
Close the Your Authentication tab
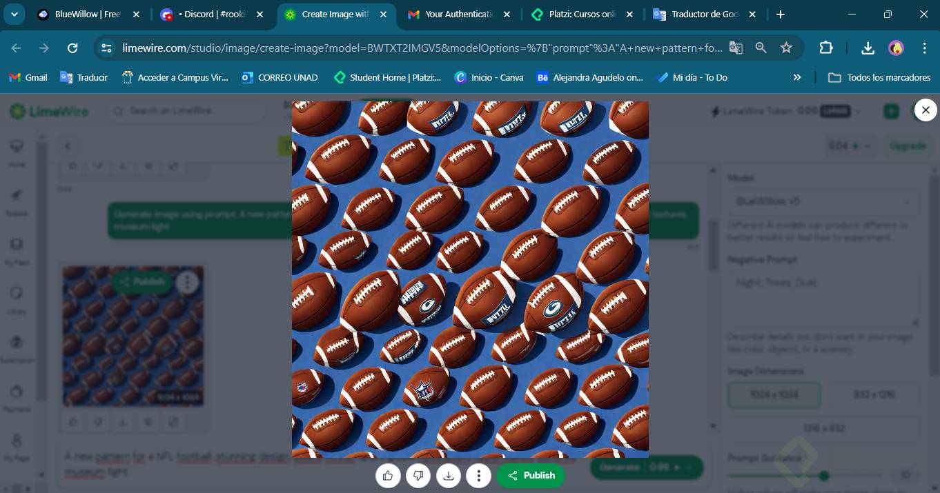click(x=507, y=14)
